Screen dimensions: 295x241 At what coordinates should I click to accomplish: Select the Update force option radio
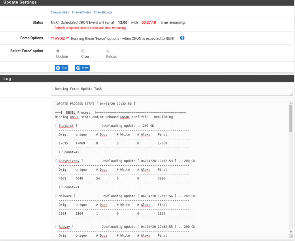click(58, 51)
